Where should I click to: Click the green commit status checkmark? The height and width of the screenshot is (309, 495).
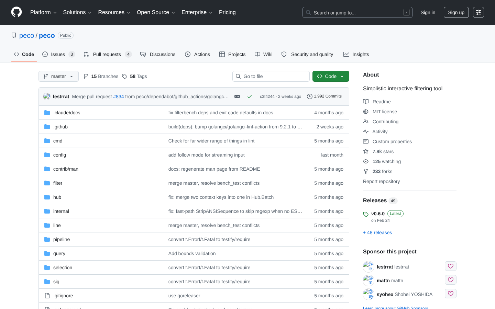(x=250, y=96)
